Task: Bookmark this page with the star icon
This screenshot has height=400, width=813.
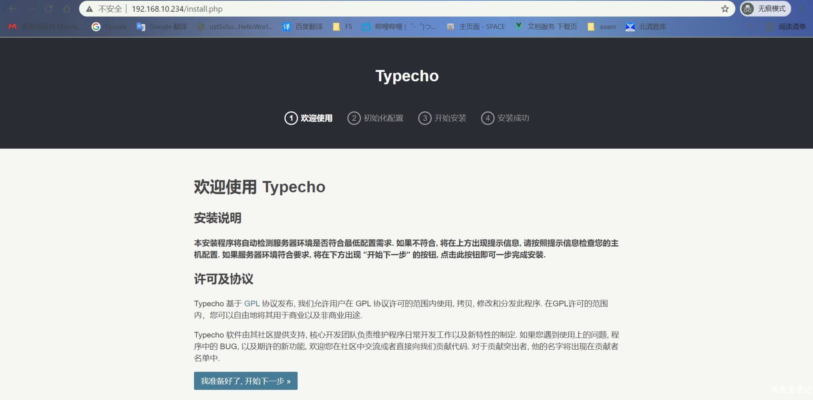Action: [725, 9]
